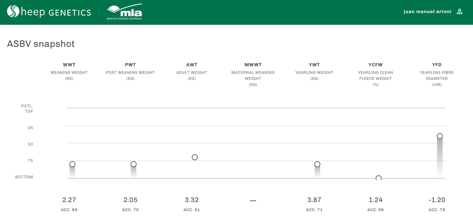Click the YFD percentile marker circle
Viewport: 473px width, 224px height.
tap(440, 136)
